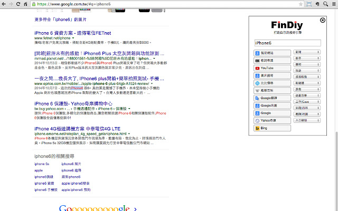Click related search apple iphone6 預約

tap(76, 190)
